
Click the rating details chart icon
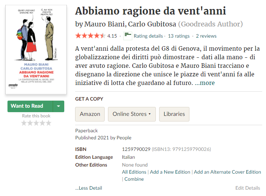[128, 36]
